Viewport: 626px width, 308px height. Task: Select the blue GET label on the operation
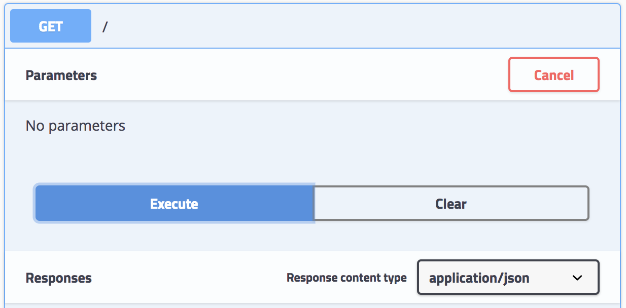click(x=50, y=25)
